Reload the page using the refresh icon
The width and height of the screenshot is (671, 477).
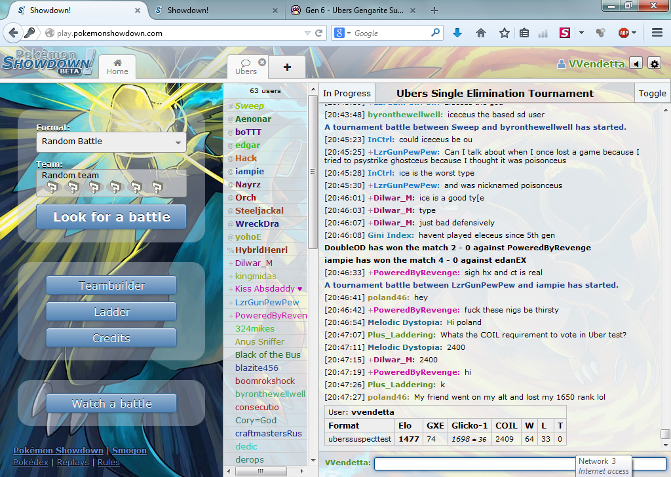click(x=319, y=33)
